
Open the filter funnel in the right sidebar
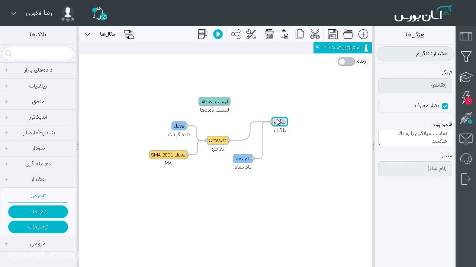466,57
